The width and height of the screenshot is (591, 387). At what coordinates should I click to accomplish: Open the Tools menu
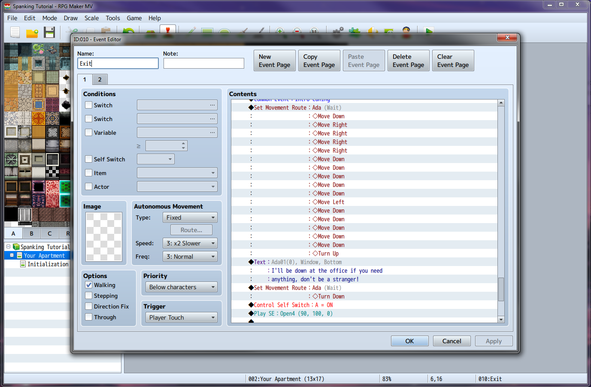click(113, 18)
